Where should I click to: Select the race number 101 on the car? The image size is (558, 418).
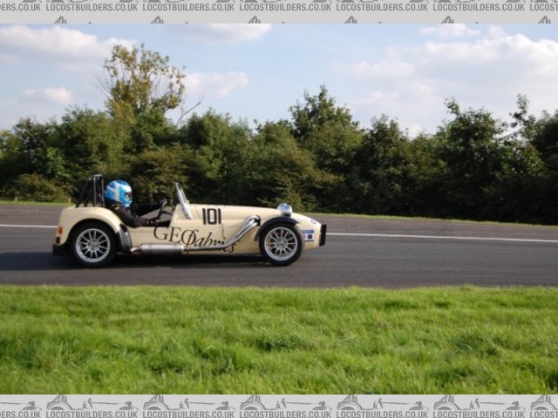coord(212,216)
